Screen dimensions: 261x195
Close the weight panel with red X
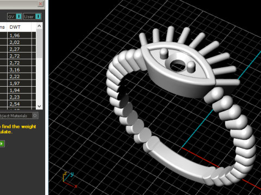click(40, 4)
